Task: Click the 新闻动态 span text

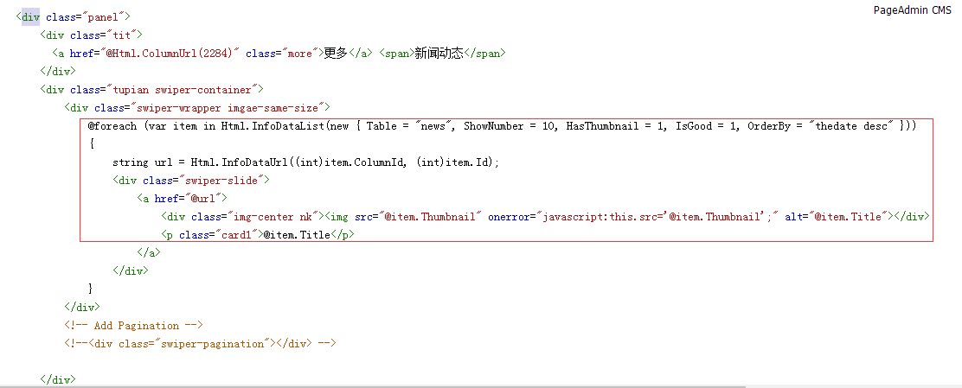Action: coord(439,54)
